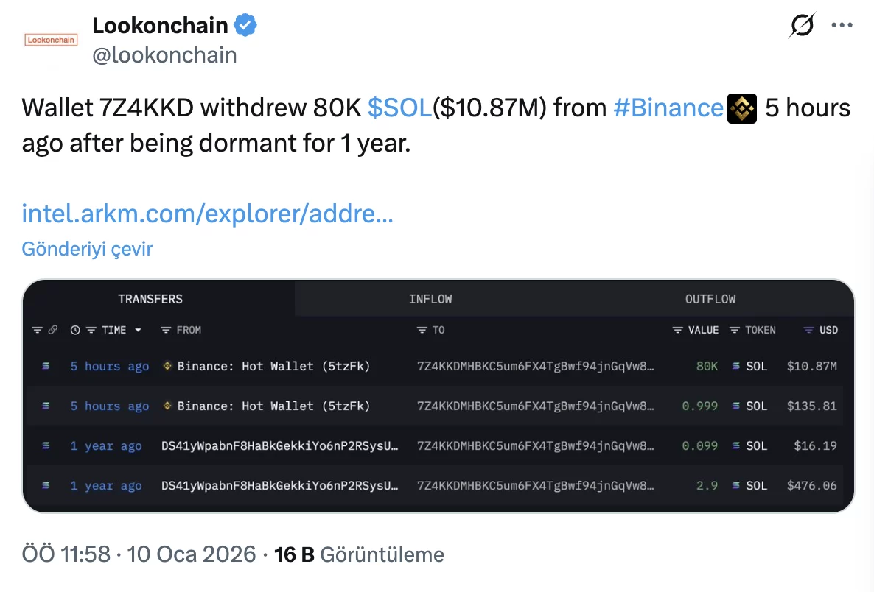Click the Binance icon in the first FROM row
Screen dimensions: 874x592
(167, 366)
